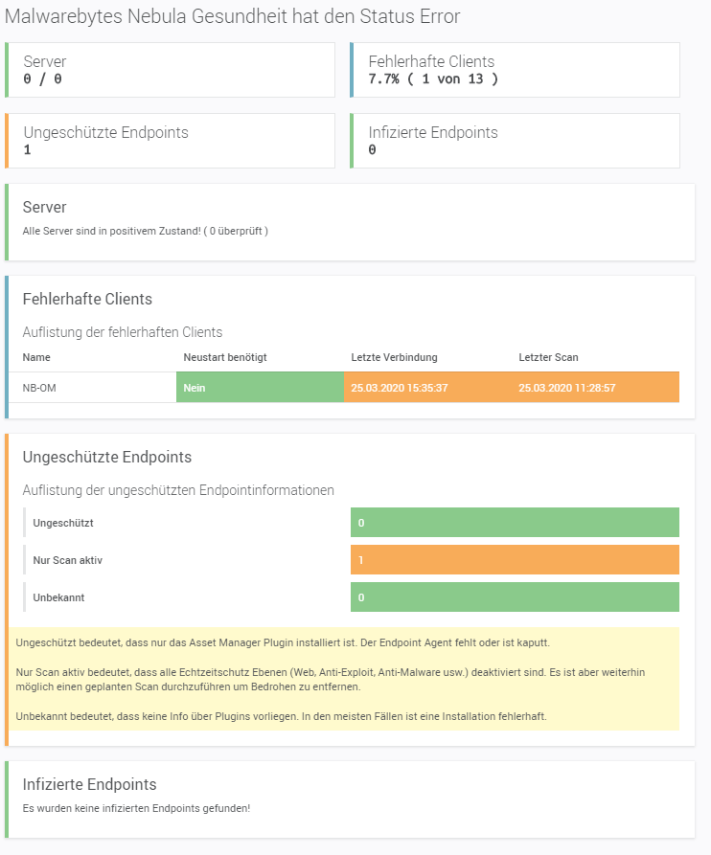Click the Unbekannt row label

pyautogui.click(x=59, y=597)
